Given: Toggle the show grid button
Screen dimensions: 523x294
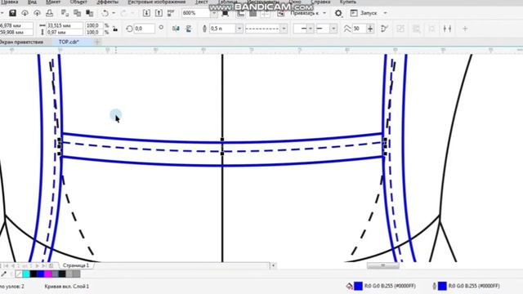Looking at the screenshot, I should click(253, 13).
